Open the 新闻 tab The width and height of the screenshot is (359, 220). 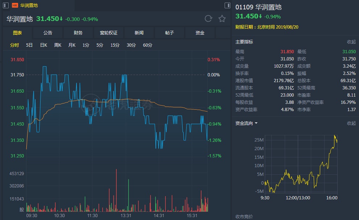click(139, 33)
